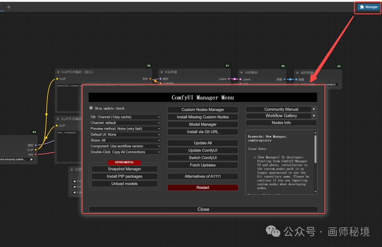
Task: Click the beautiful scenery prompt text field
Action: 69,97
